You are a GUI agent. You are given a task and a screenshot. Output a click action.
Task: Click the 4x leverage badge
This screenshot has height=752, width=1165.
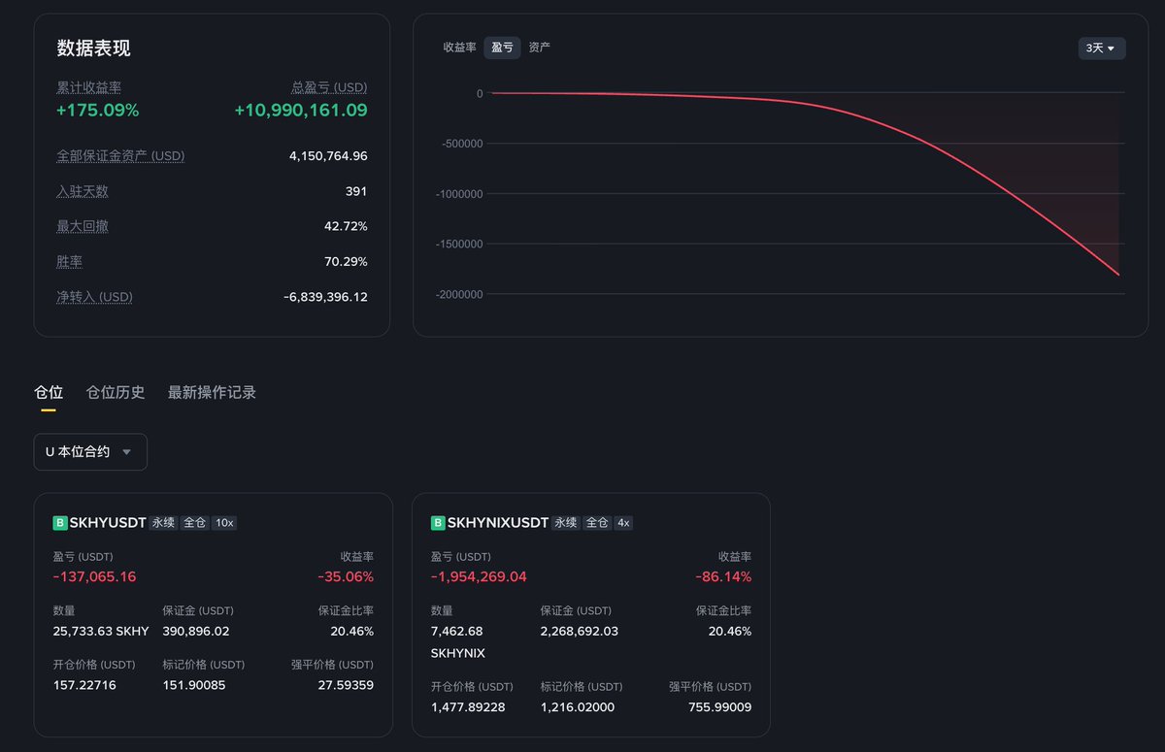click(x=623, y=523)
